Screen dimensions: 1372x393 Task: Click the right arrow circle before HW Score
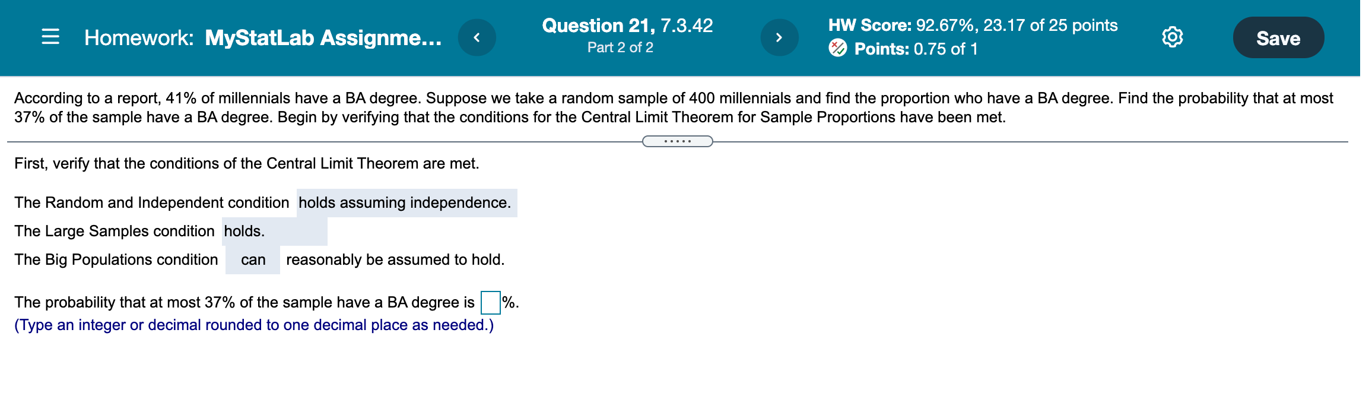click(779, 37)
